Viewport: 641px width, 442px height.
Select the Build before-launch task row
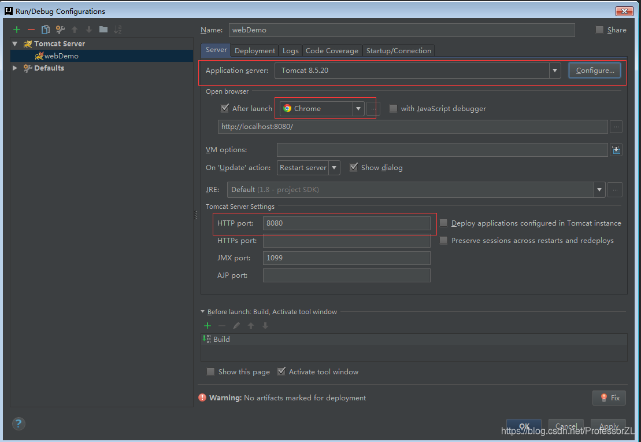point(414,339)
